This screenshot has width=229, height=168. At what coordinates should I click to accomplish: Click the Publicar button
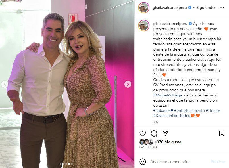coord(218,162)
